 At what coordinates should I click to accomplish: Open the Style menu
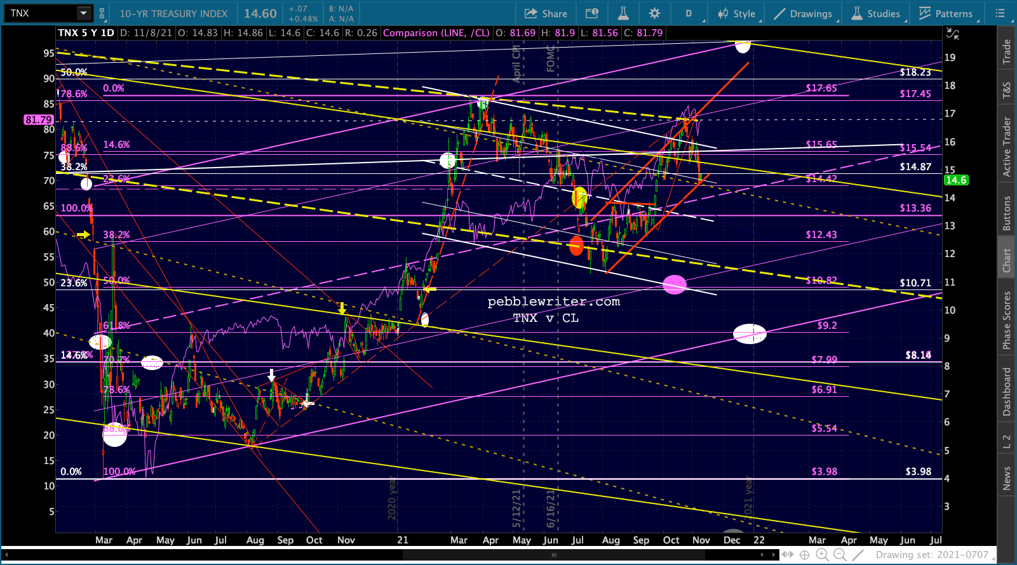pos(737,13)
